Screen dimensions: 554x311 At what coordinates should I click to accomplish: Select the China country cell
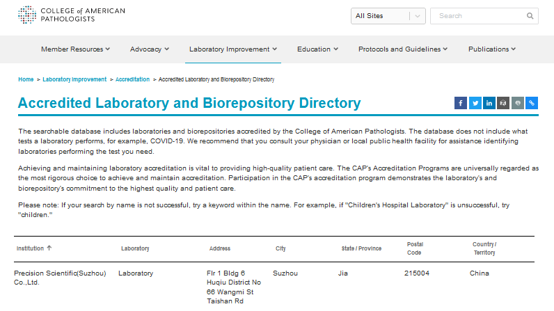click(x=480, y=273)
